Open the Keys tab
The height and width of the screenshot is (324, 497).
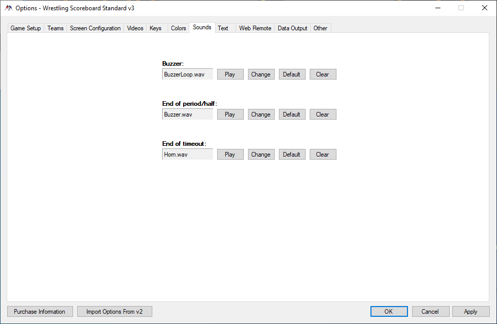[x=155, y=28]
